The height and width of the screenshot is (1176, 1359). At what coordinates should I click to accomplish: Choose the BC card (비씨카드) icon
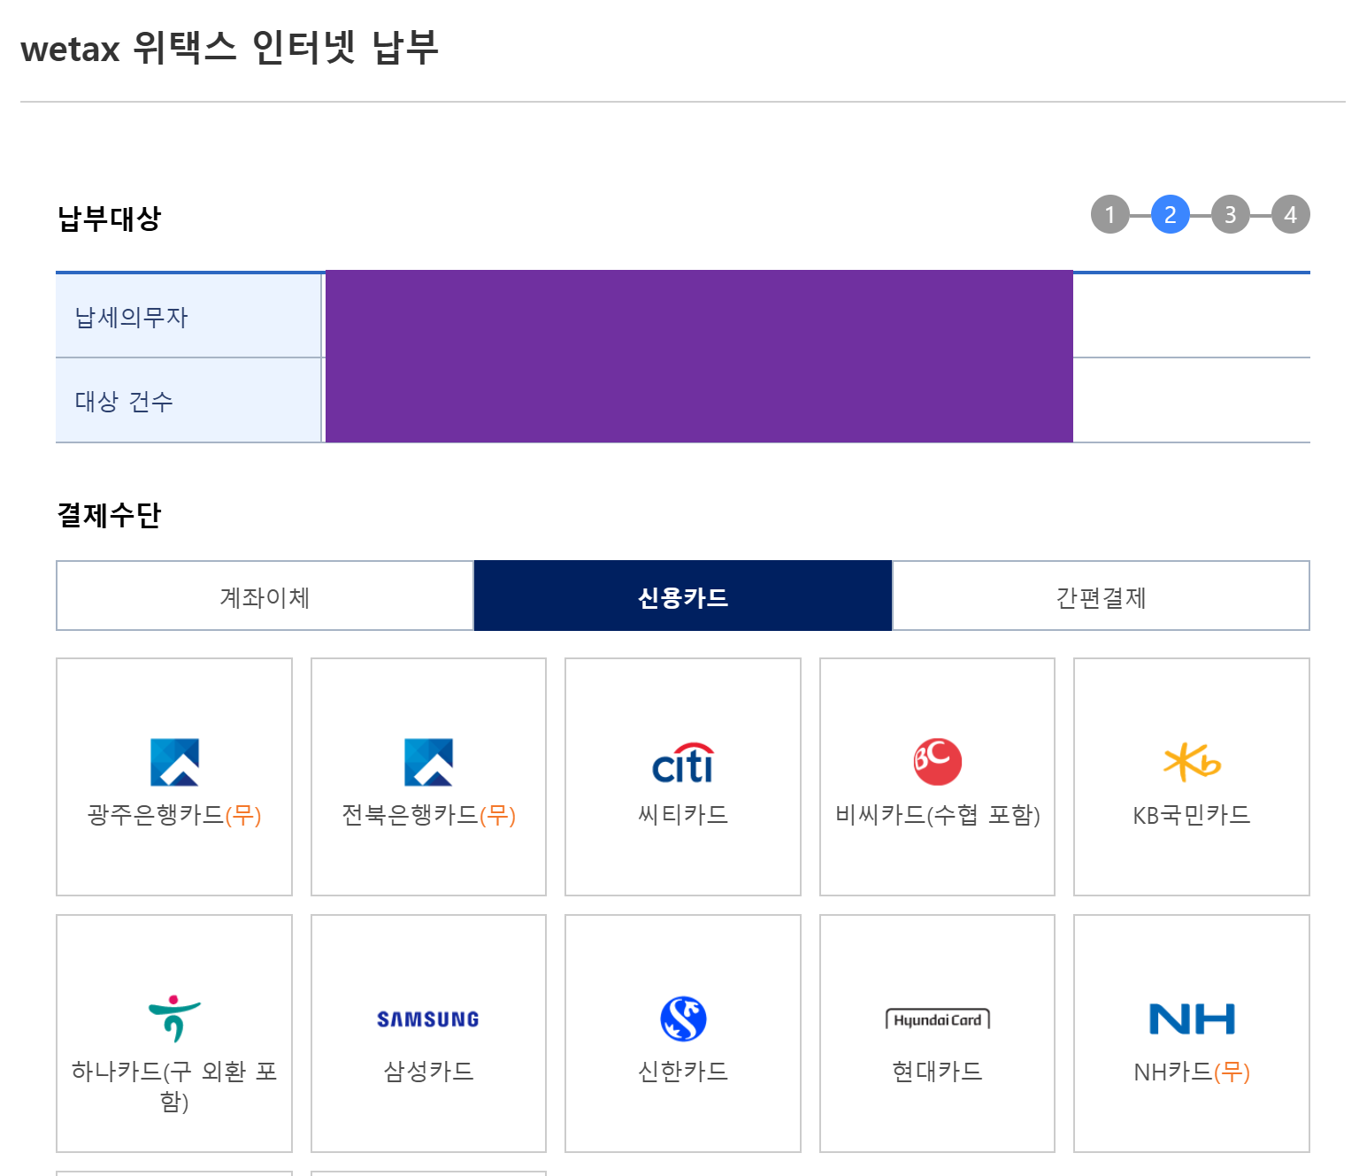936,759
